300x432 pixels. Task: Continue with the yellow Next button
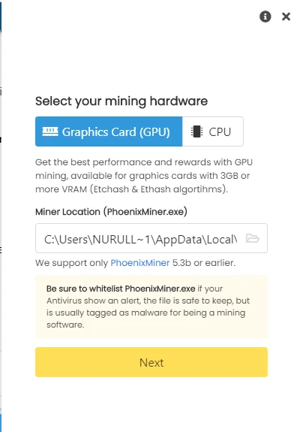(x=151, y=362)
